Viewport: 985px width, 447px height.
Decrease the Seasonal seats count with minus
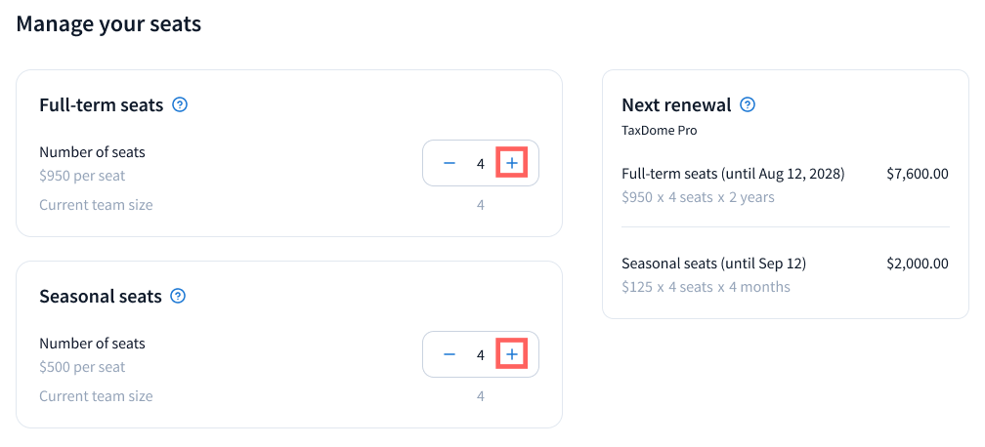[x=450, y=354]
